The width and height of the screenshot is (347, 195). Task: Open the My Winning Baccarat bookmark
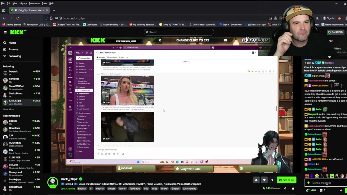[143, 24]
